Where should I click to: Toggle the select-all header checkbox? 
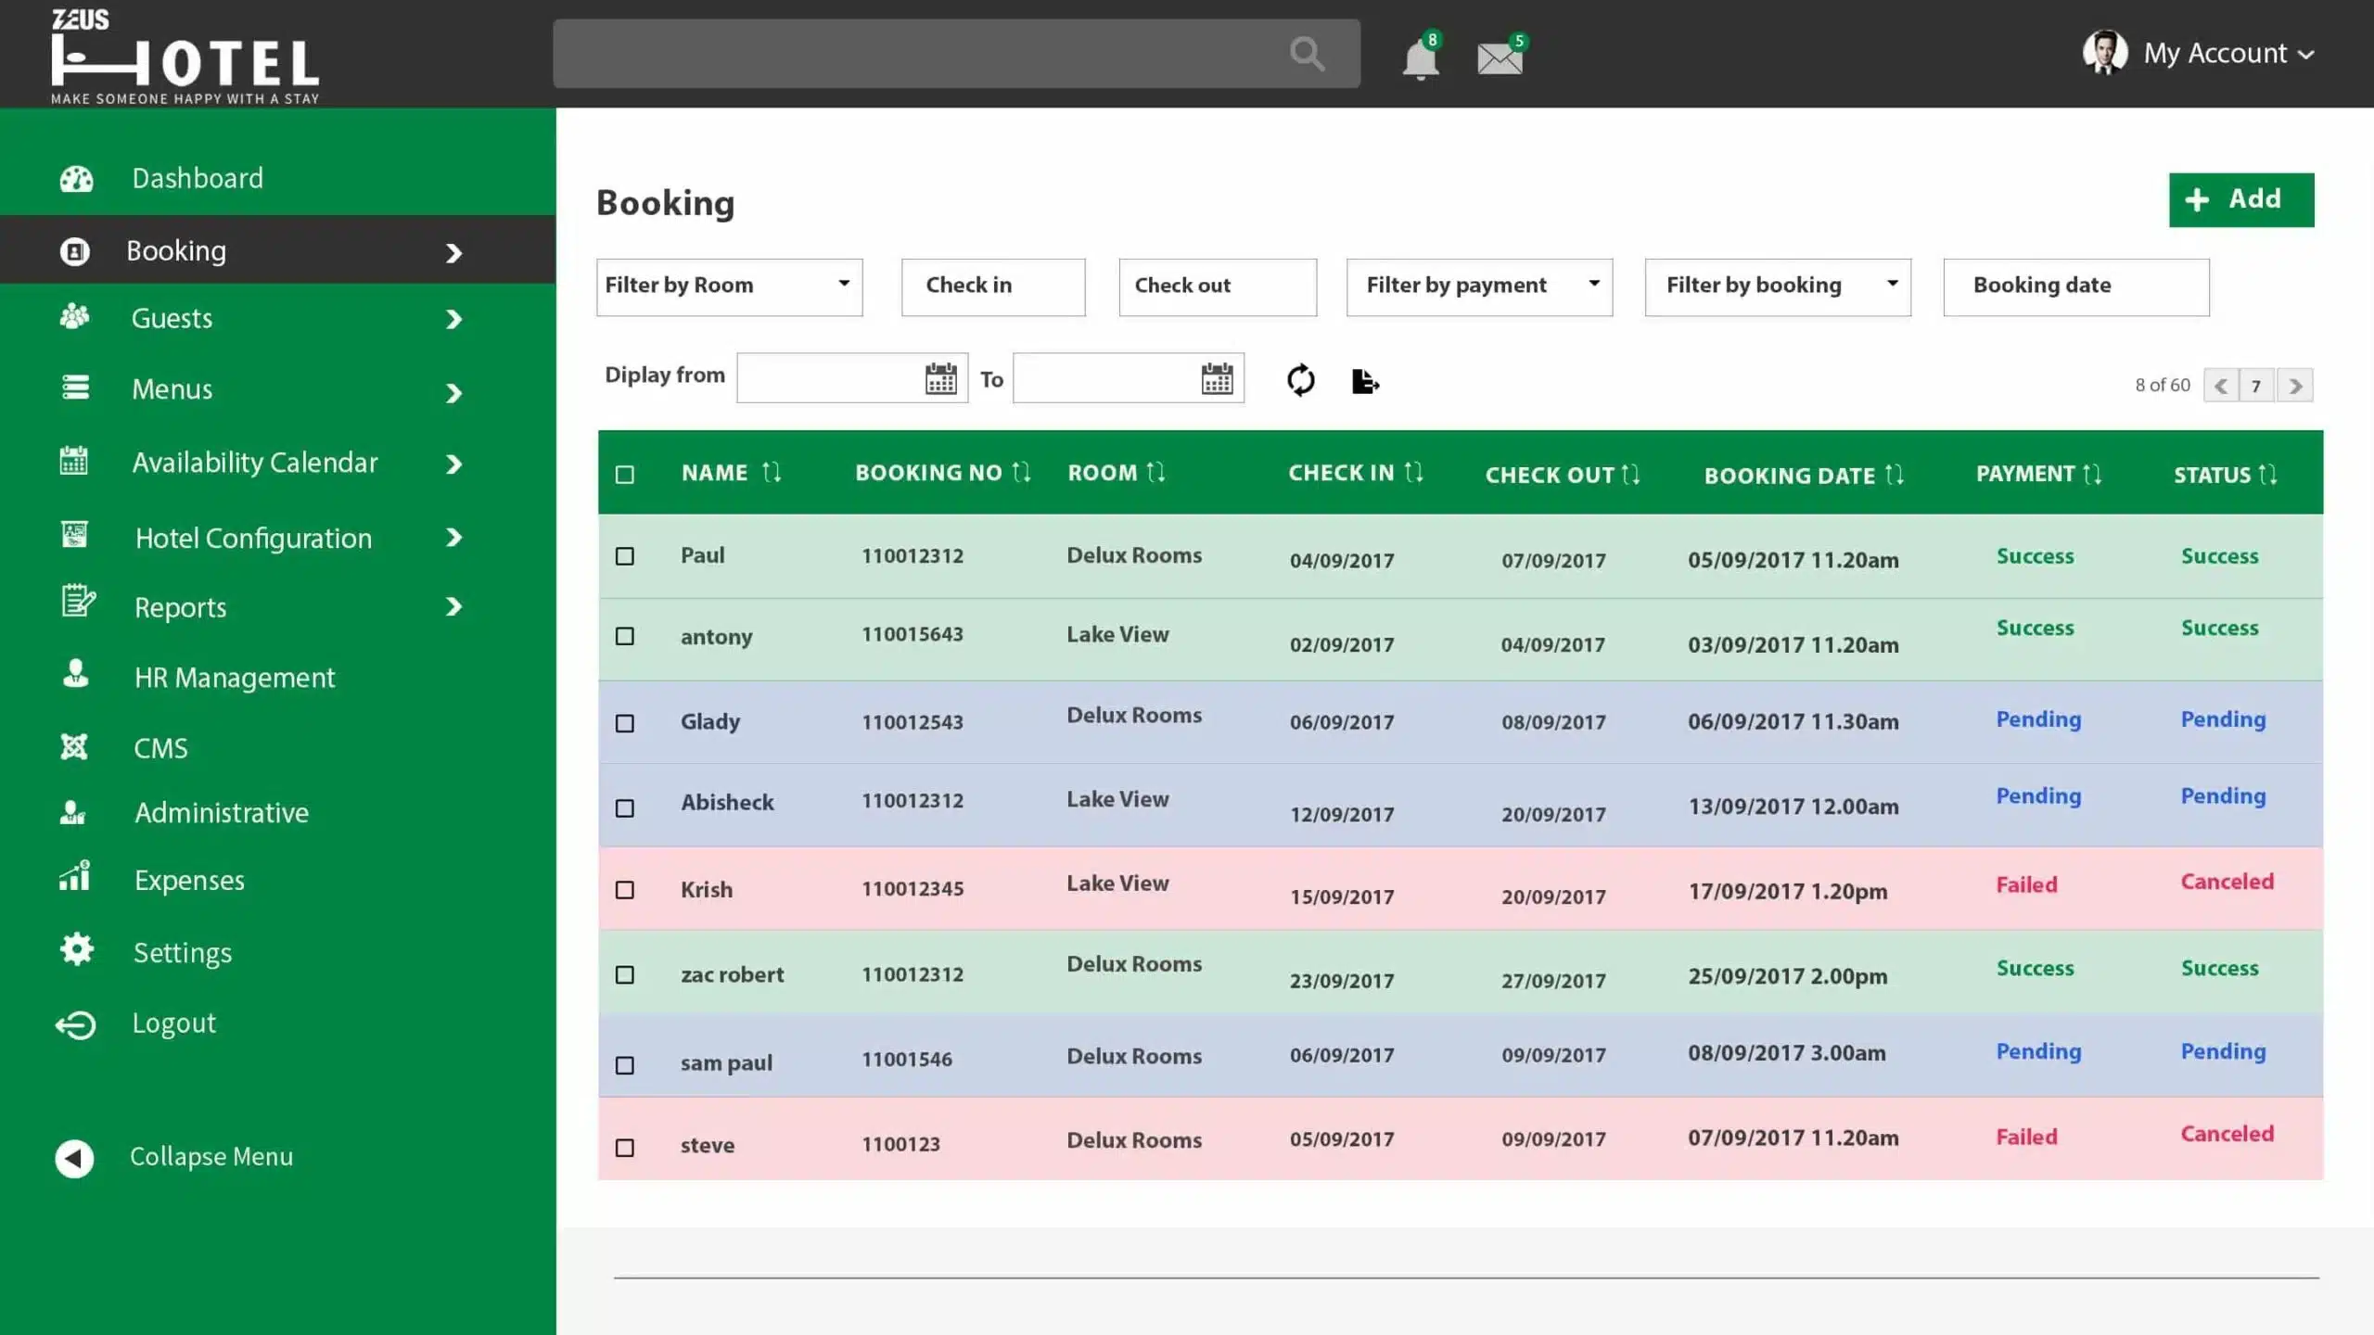coord(625,475)
